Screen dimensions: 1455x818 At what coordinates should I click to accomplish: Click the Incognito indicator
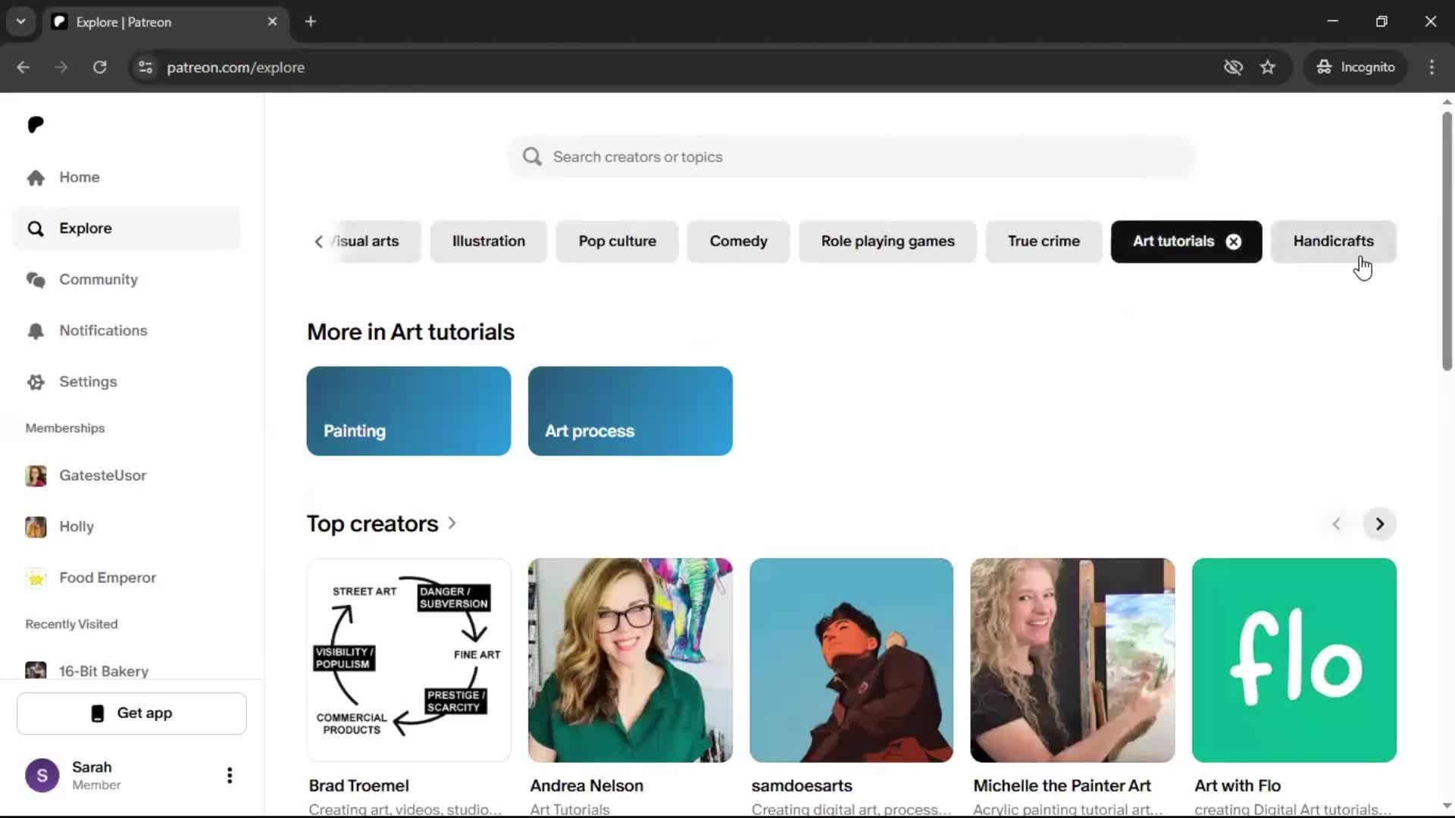[x=1355, y=67]
